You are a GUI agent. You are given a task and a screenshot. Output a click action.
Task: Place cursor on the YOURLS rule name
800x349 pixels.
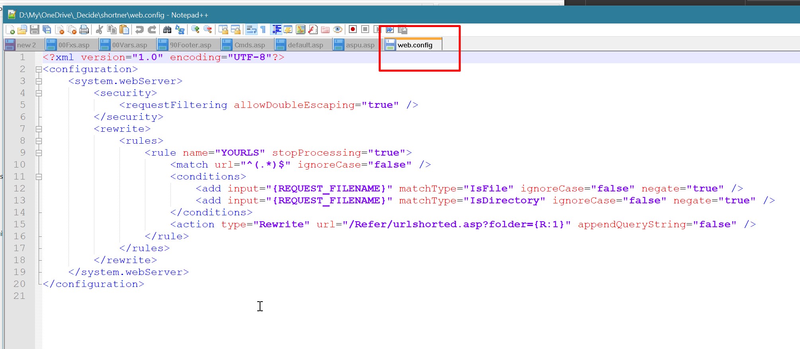click(x=240, y=153)
